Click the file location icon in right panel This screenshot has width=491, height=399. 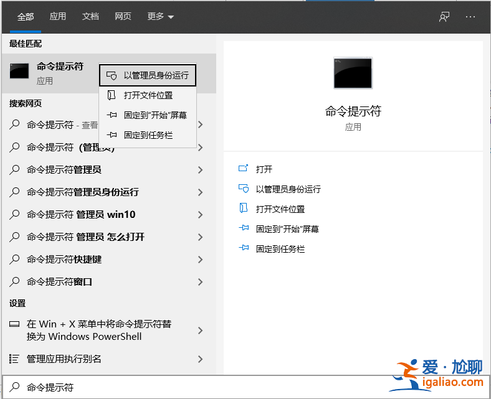pos(243,208)
